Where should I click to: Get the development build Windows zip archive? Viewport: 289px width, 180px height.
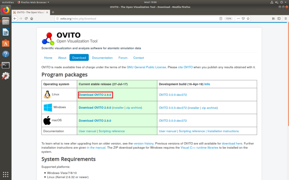209,108
